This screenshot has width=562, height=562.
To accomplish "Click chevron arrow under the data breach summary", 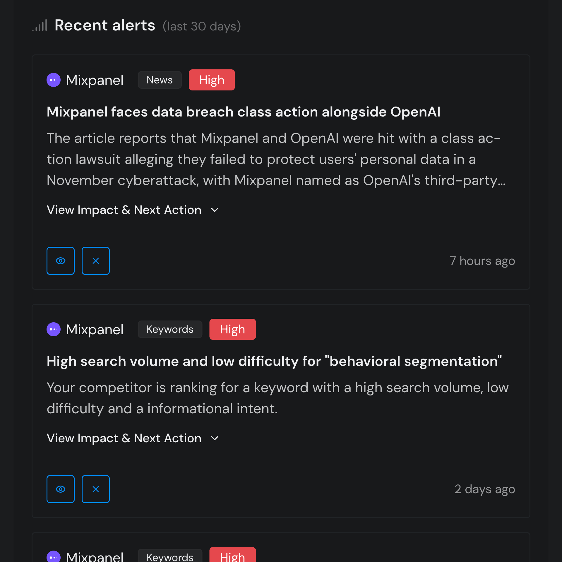I will click(215, 210).
